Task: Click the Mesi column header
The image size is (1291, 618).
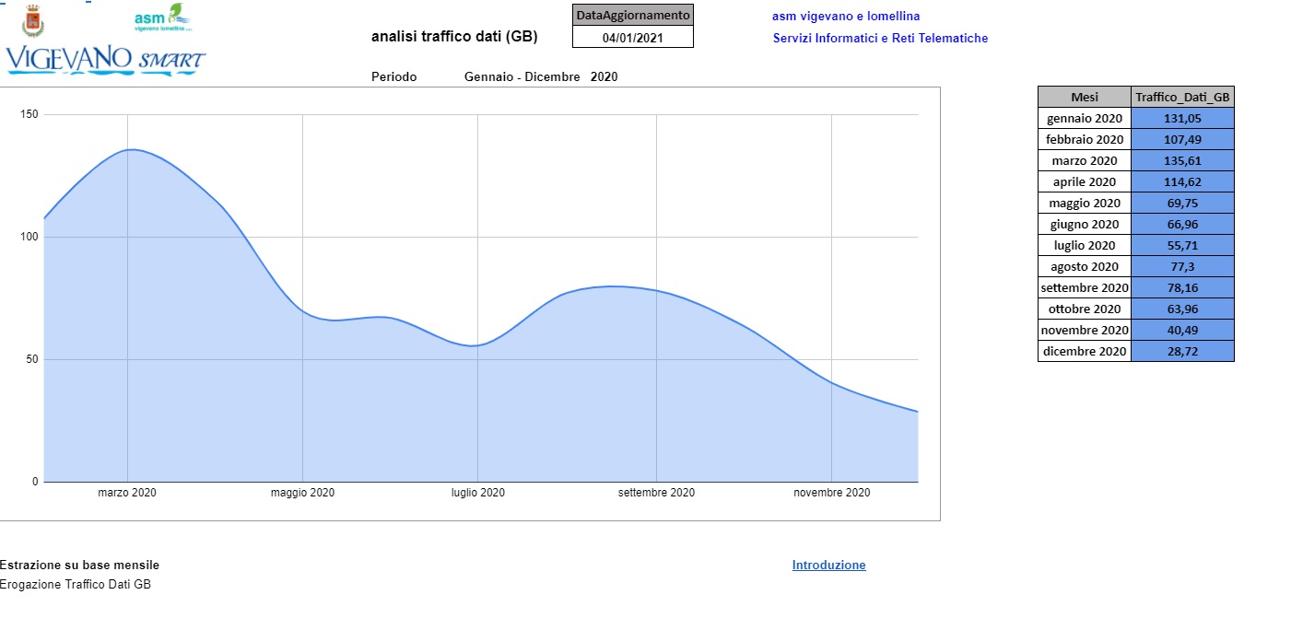Action: (x=1084, y=97)
